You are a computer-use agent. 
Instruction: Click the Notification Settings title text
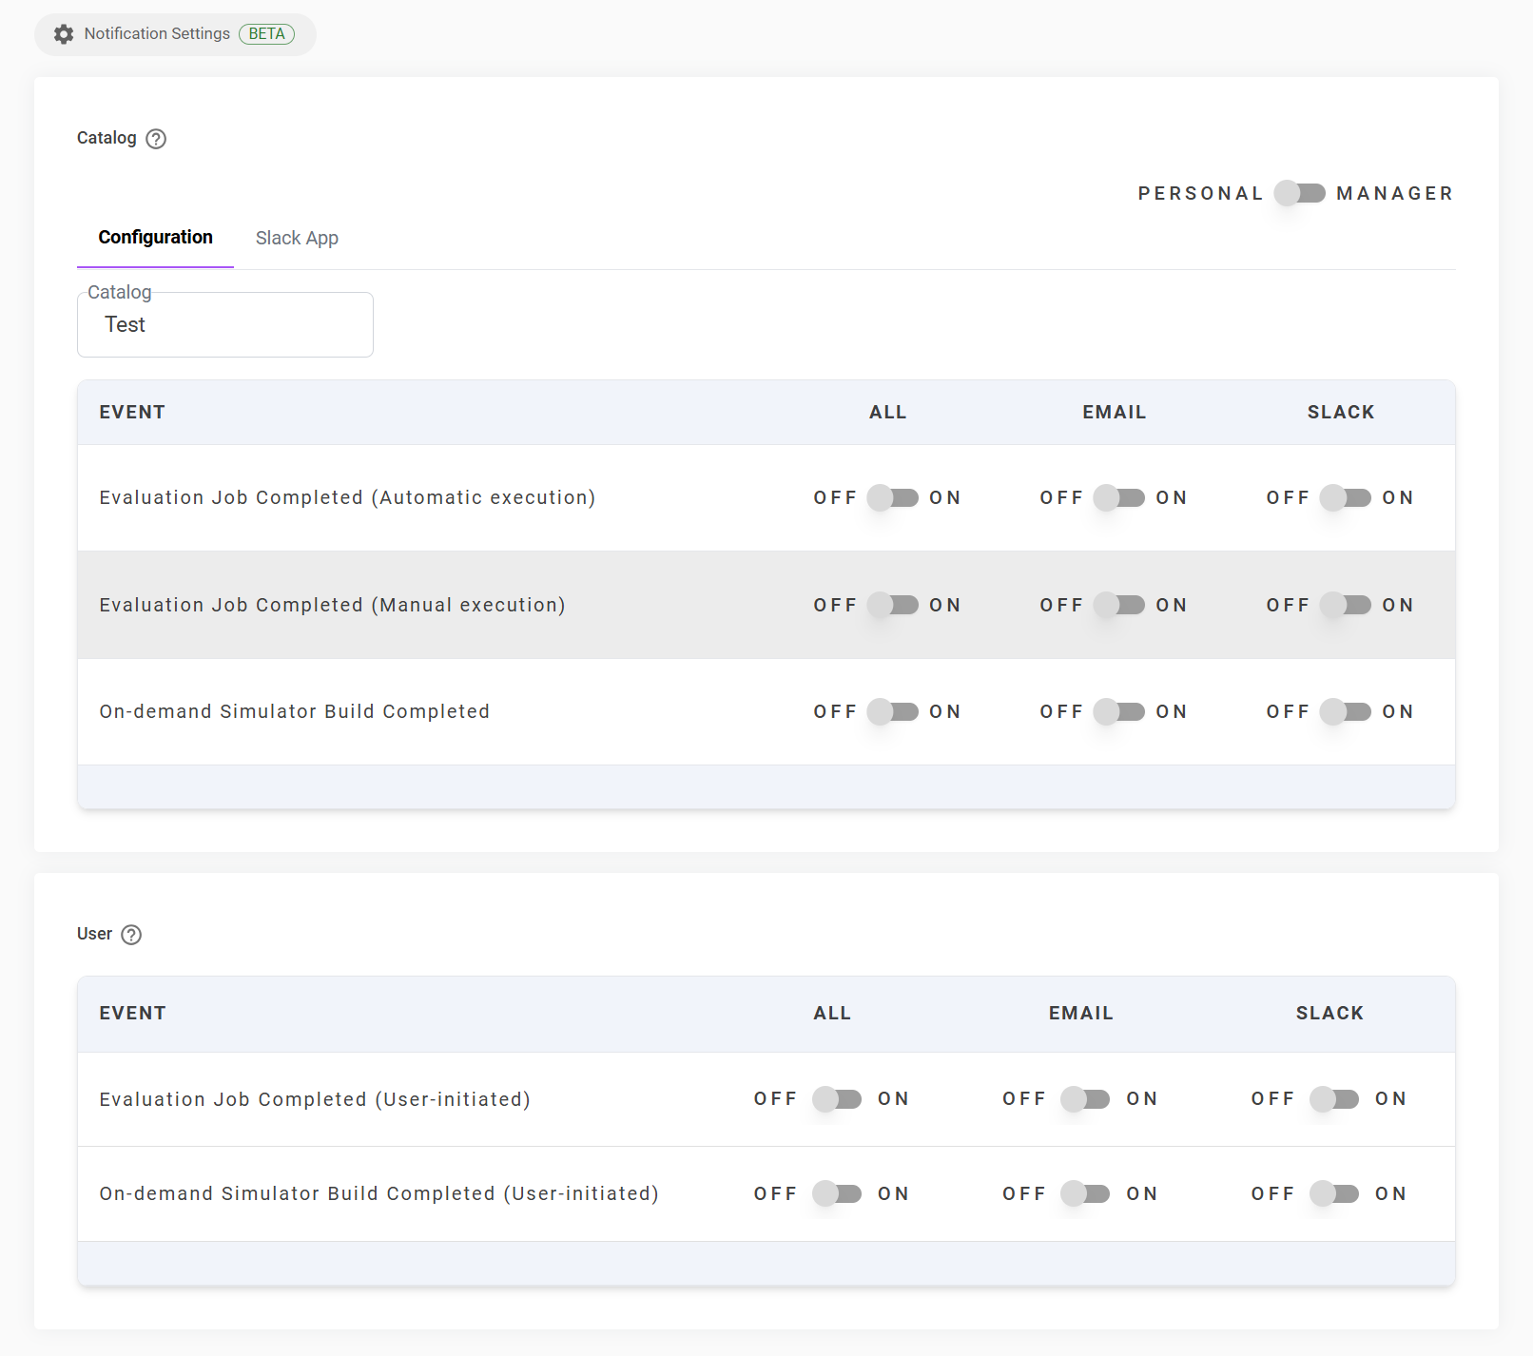click(x=157, y=34)
